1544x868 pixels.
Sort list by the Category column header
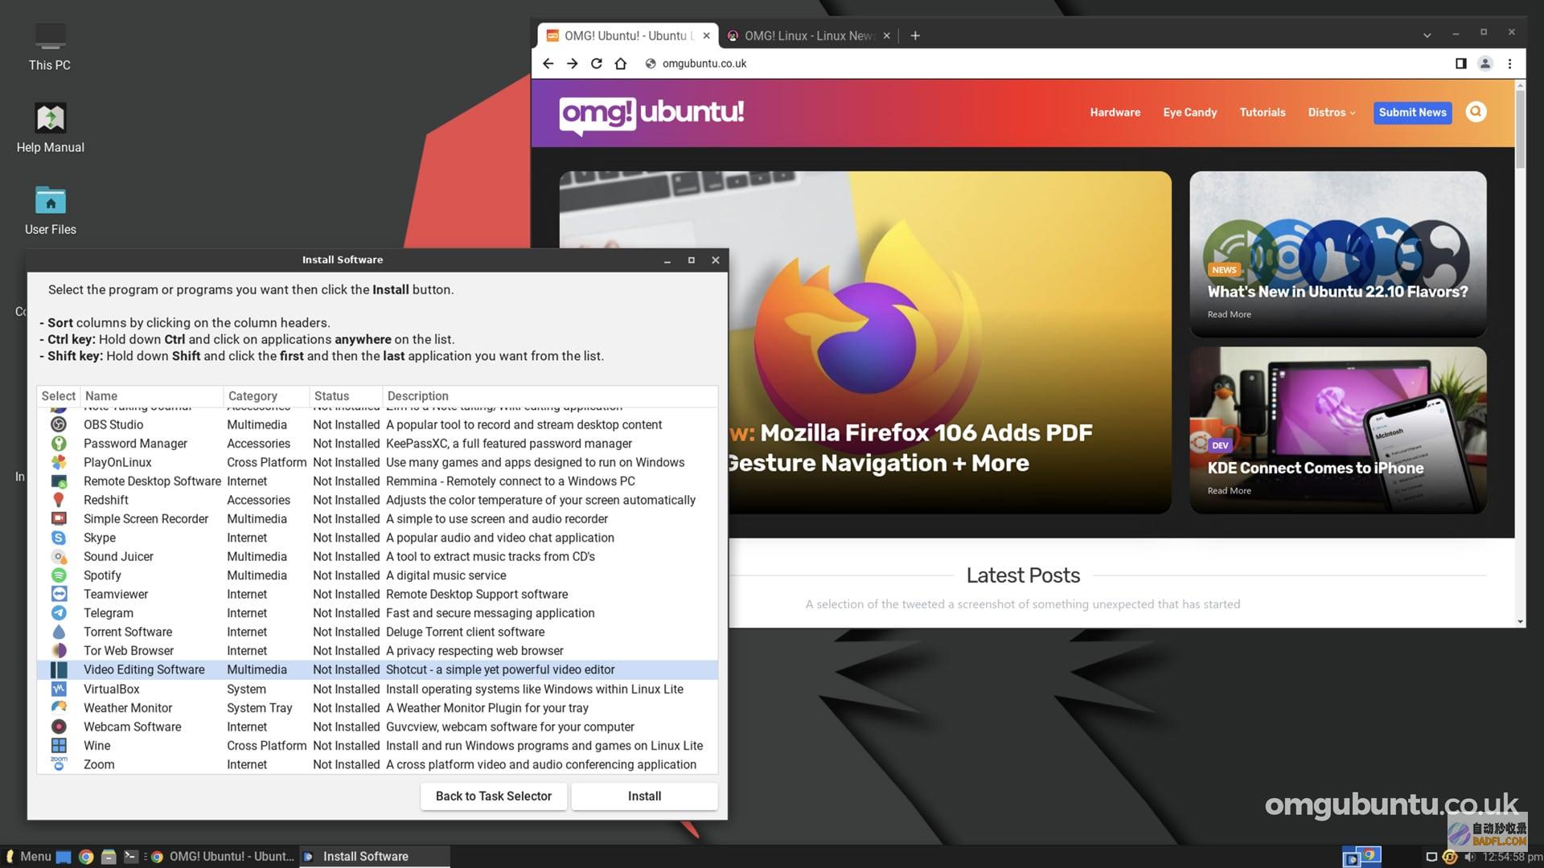[x=266, y=396]
